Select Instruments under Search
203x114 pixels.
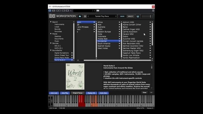[x=59, y=24]
